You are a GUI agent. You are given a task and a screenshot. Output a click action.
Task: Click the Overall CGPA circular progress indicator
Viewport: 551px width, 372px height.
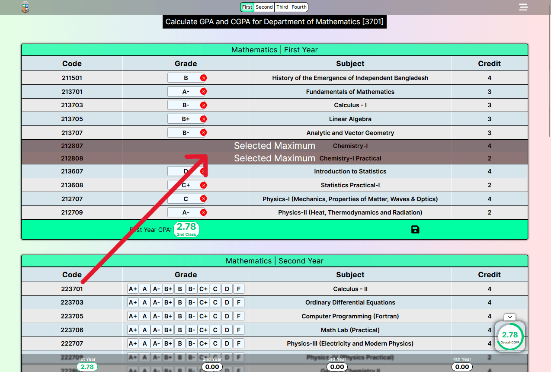click(x=509, y=336)
